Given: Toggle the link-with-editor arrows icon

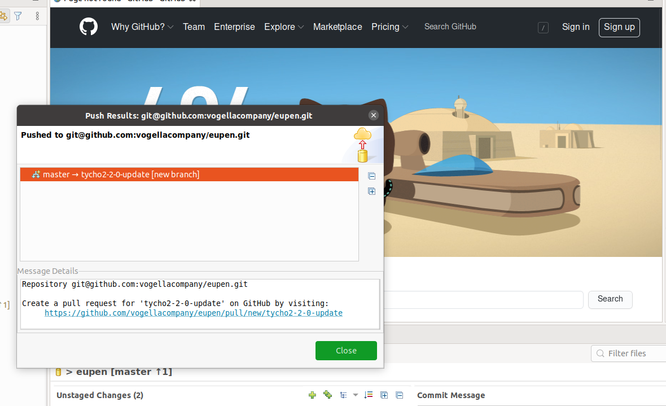Looking at the screenshot, I should point(3,16).
